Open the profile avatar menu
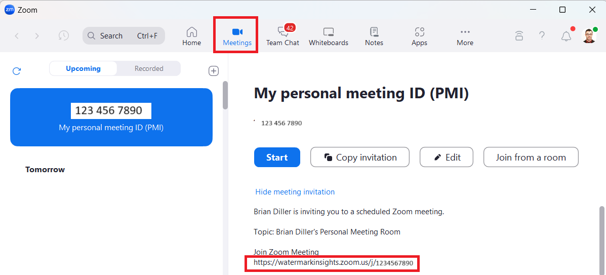The height and width of the screenshot is (275, 606). click(589, 35)
